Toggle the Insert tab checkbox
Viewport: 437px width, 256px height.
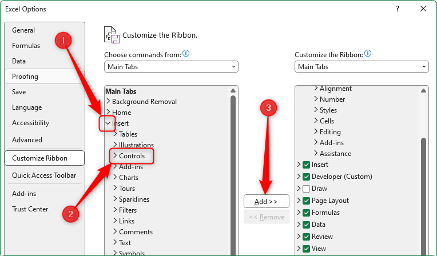(x=306, y=165)
